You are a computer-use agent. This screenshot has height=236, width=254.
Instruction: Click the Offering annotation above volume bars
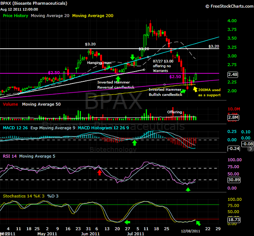174,112
